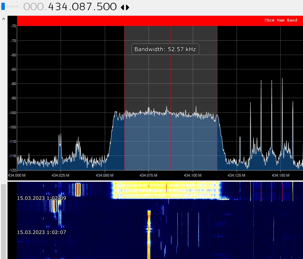The width and height of the screenshot is (303, 259).
Task: Click the gray scrollbar thumb on the left edge
Action: [x=3, y=221]
